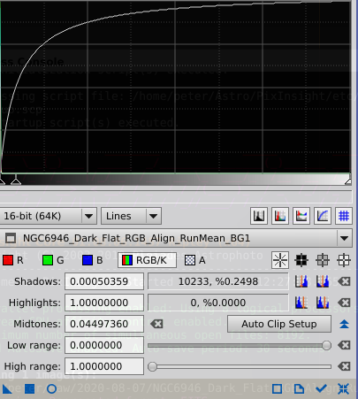Click the High range input field
The height and width of the screenshot is (399, 358).
104,366
